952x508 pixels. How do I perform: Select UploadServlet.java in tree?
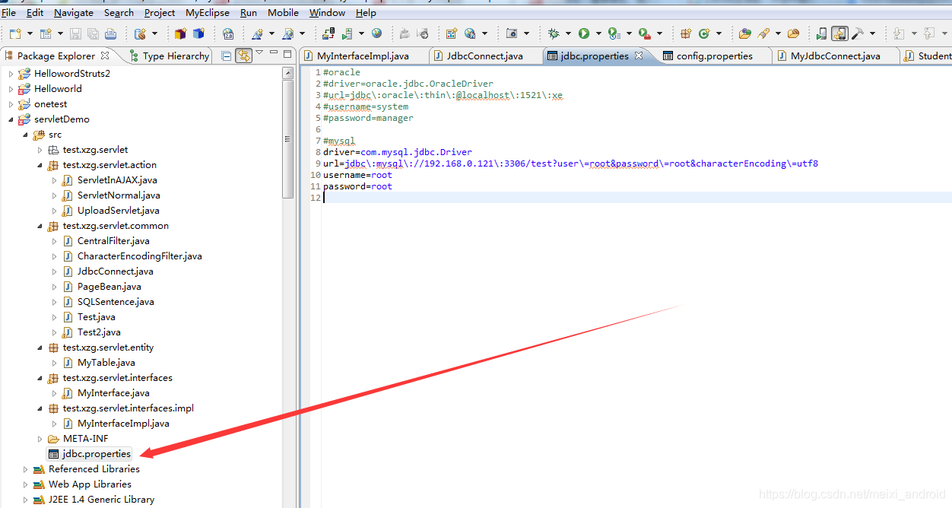[x=119, y=211]
